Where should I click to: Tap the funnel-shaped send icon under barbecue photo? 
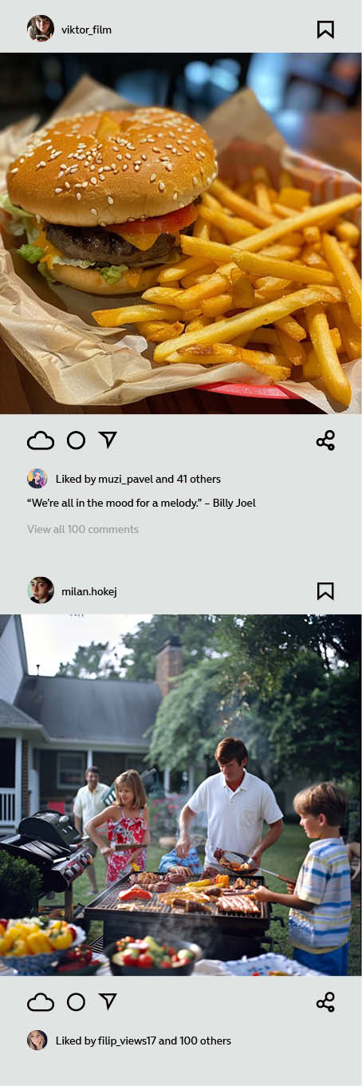click(108, 1001)
